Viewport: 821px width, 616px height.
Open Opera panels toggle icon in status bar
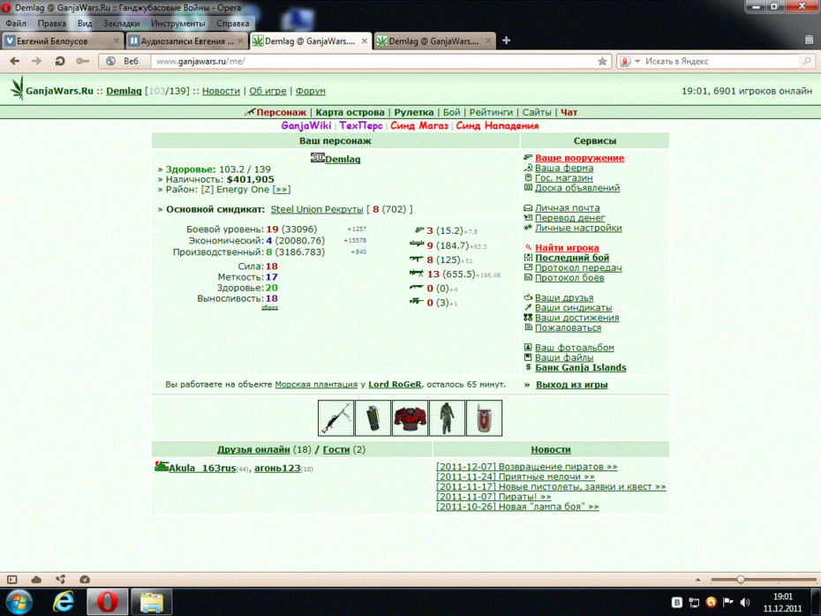point(12,579)
